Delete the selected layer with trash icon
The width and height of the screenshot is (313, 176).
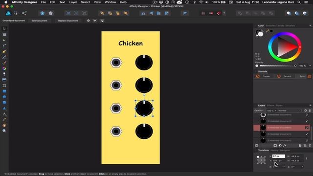310,146
